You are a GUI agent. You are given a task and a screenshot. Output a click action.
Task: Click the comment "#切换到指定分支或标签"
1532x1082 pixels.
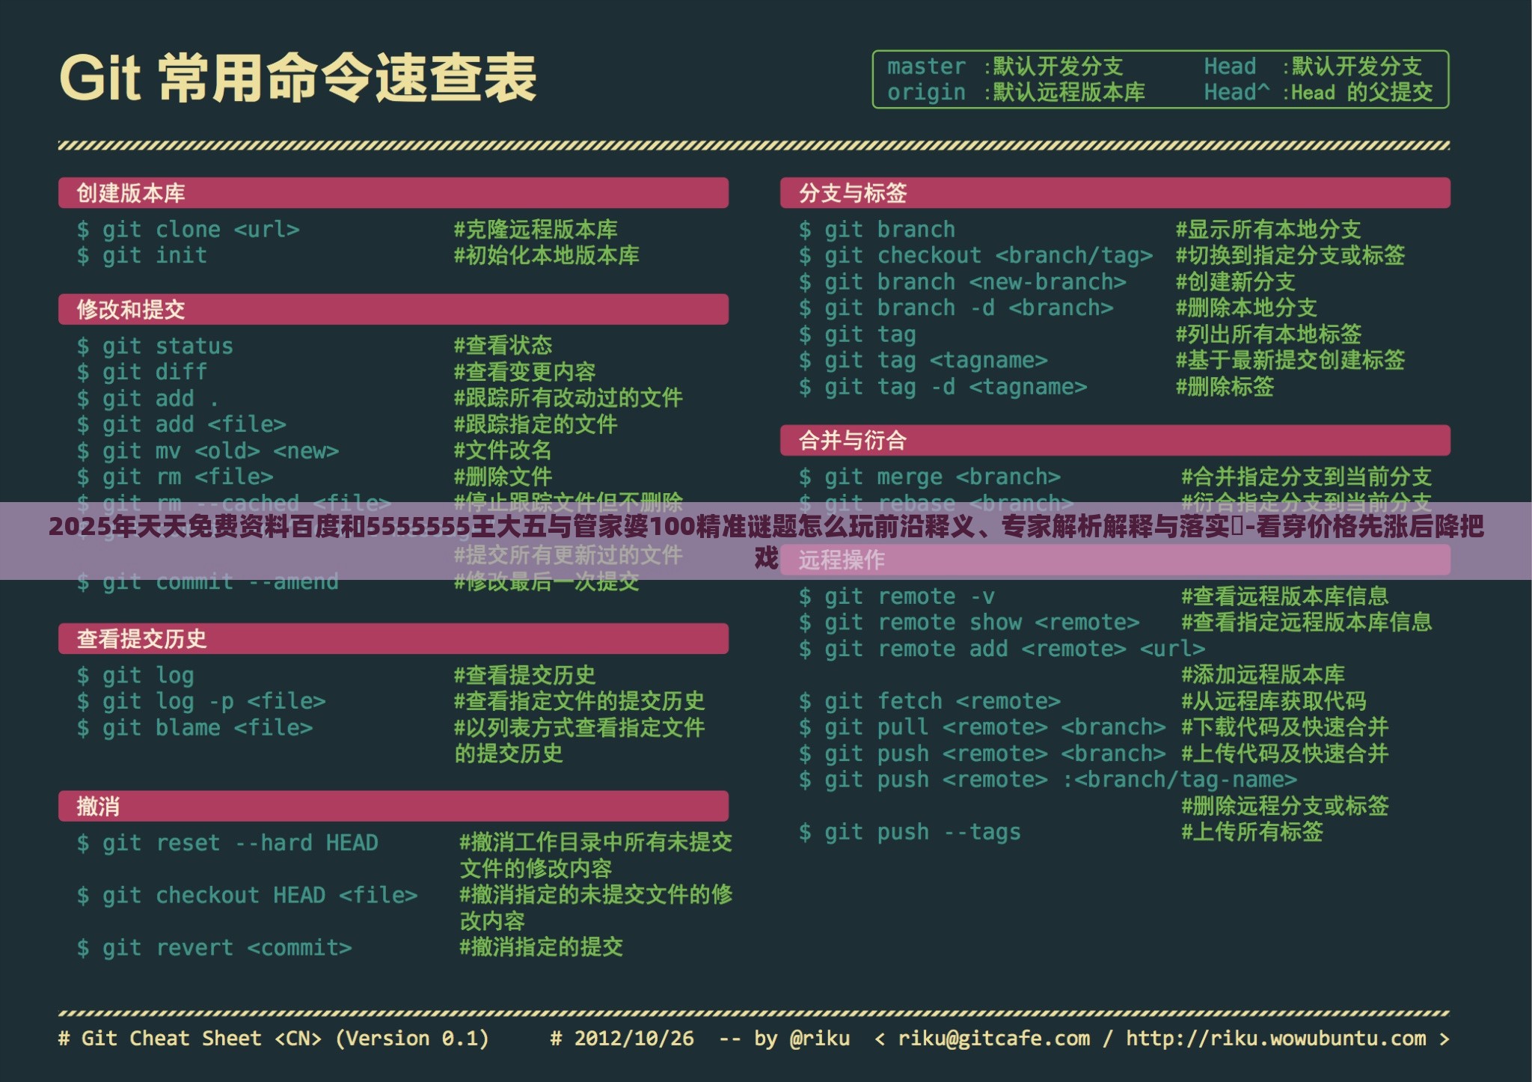point(1290,256)
